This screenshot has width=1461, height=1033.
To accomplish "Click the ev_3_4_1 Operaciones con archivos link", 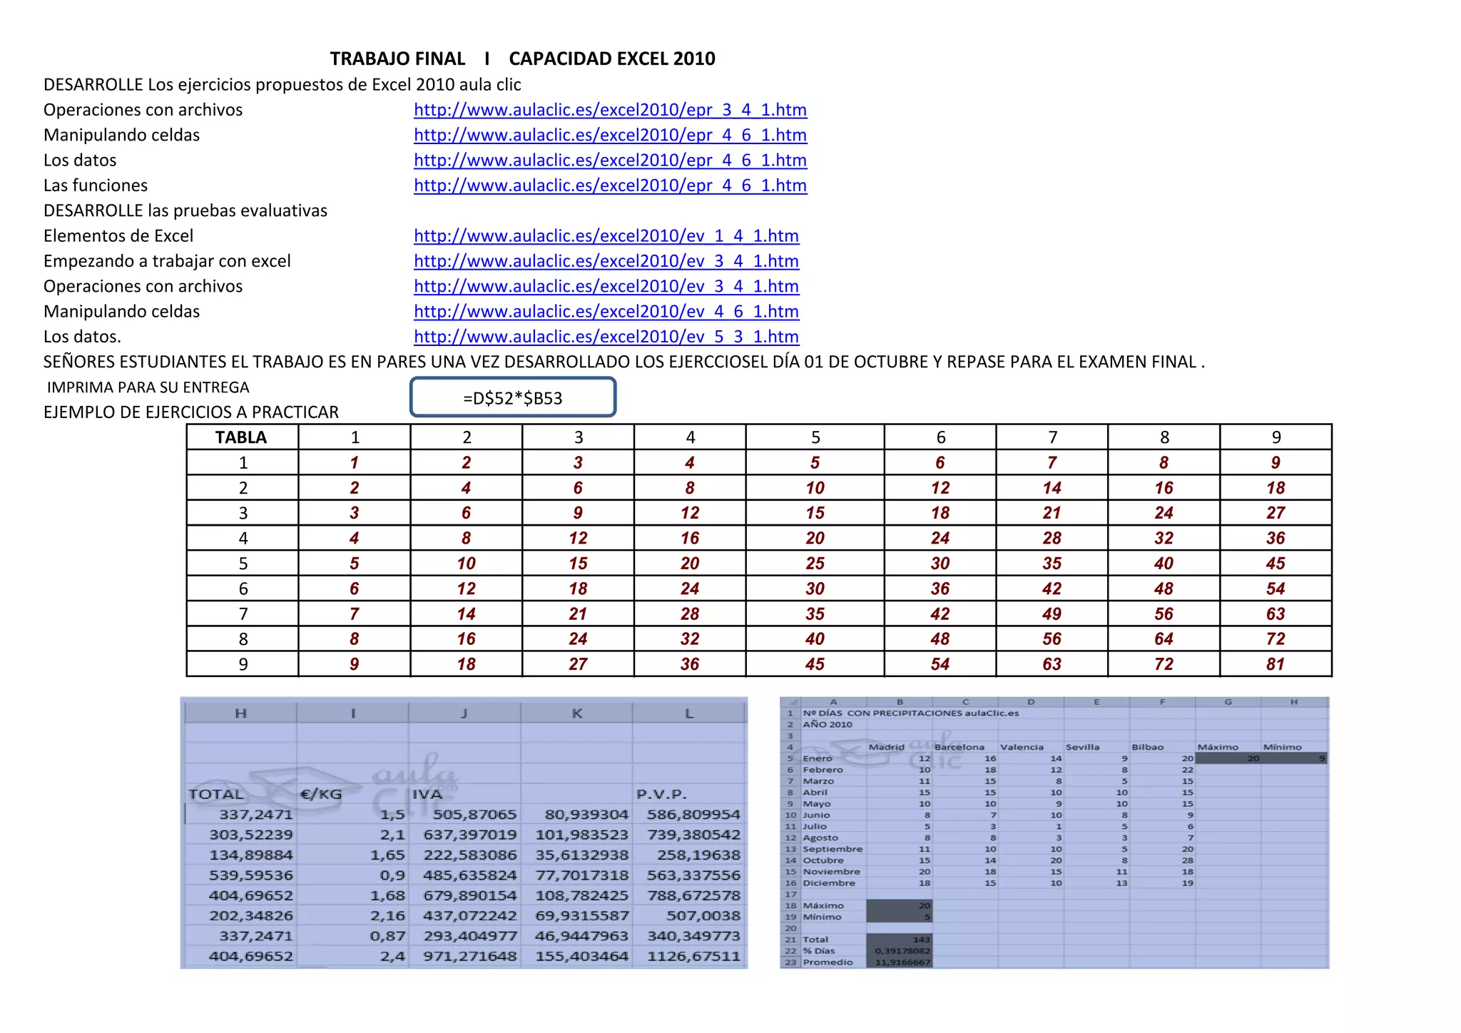I will coord(606,286).
